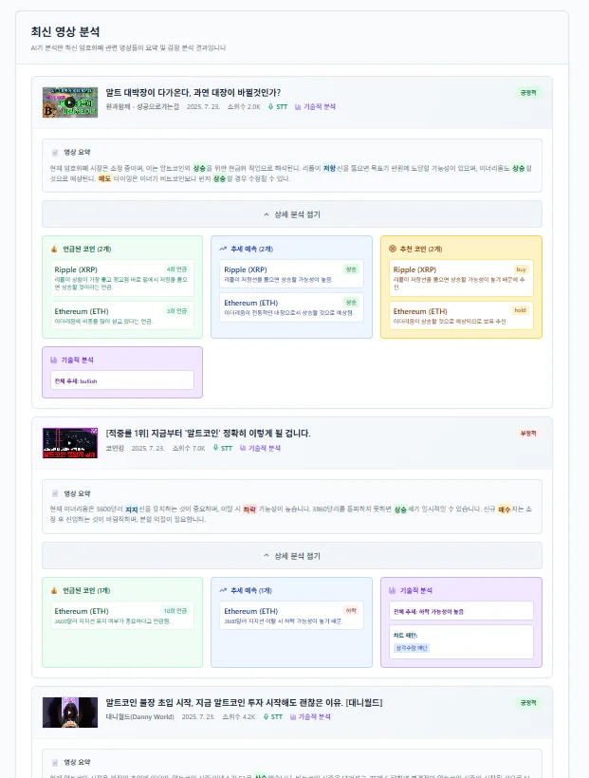Click 코인킹 channel name
The height and width of the screenshot is (778, 589).
point(115,448)
